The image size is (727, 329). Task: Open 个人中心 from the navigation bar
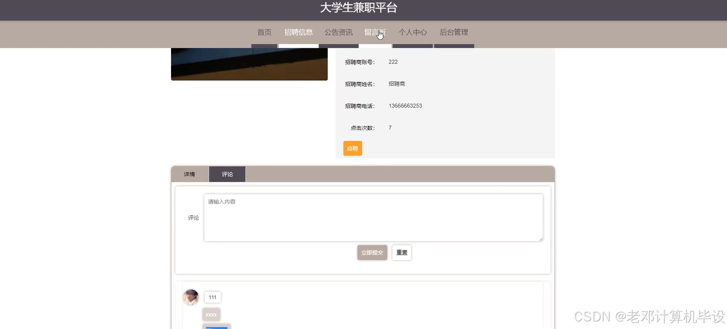click(x=412, y=32)
